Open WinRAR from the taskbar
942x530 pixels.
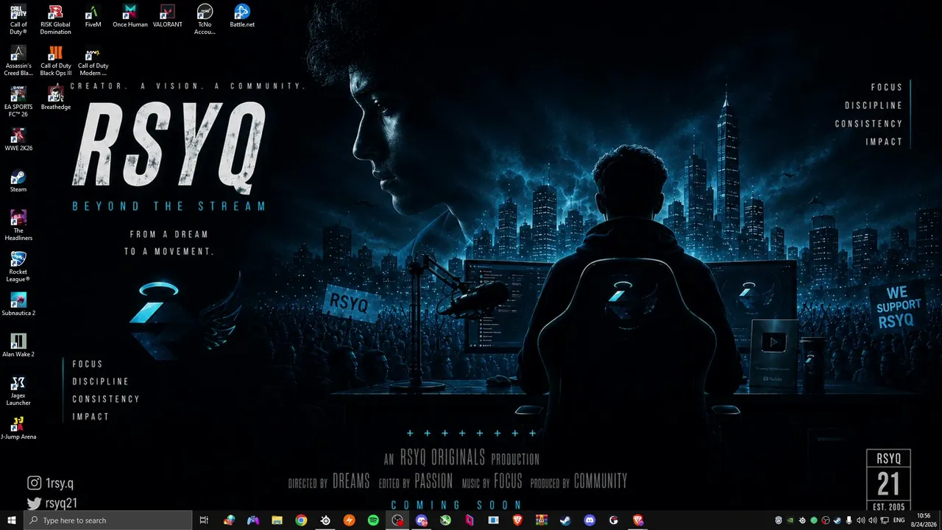(542, 520)
